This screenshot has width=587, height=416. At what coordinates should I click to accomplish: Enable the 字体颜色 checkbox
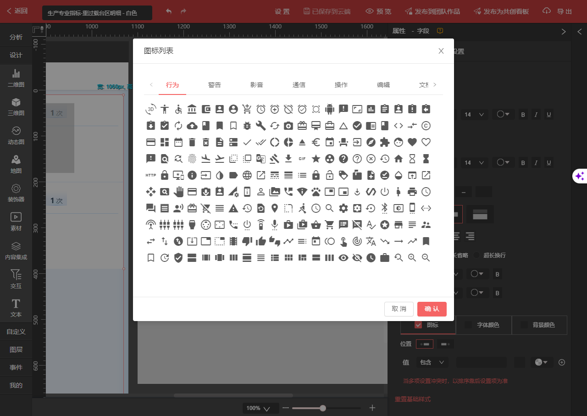point(468,325)
